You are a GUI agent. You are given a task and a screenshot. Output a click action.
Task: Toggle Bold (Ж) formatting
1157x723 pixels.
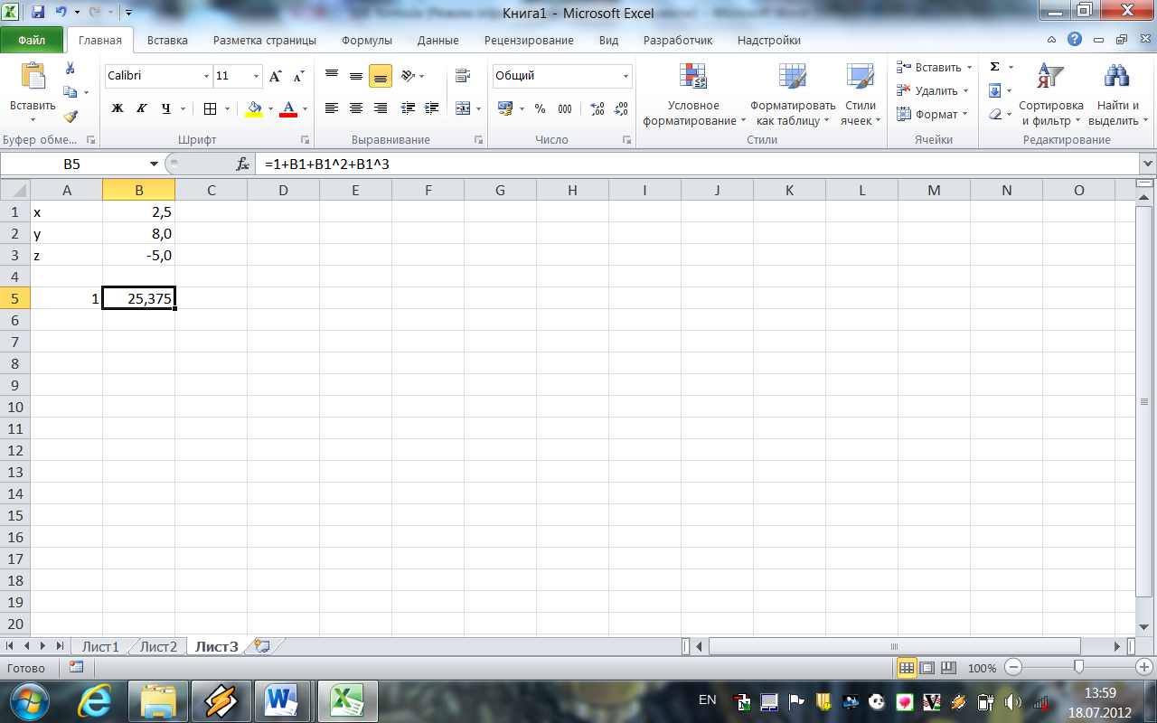pos(117,108)
